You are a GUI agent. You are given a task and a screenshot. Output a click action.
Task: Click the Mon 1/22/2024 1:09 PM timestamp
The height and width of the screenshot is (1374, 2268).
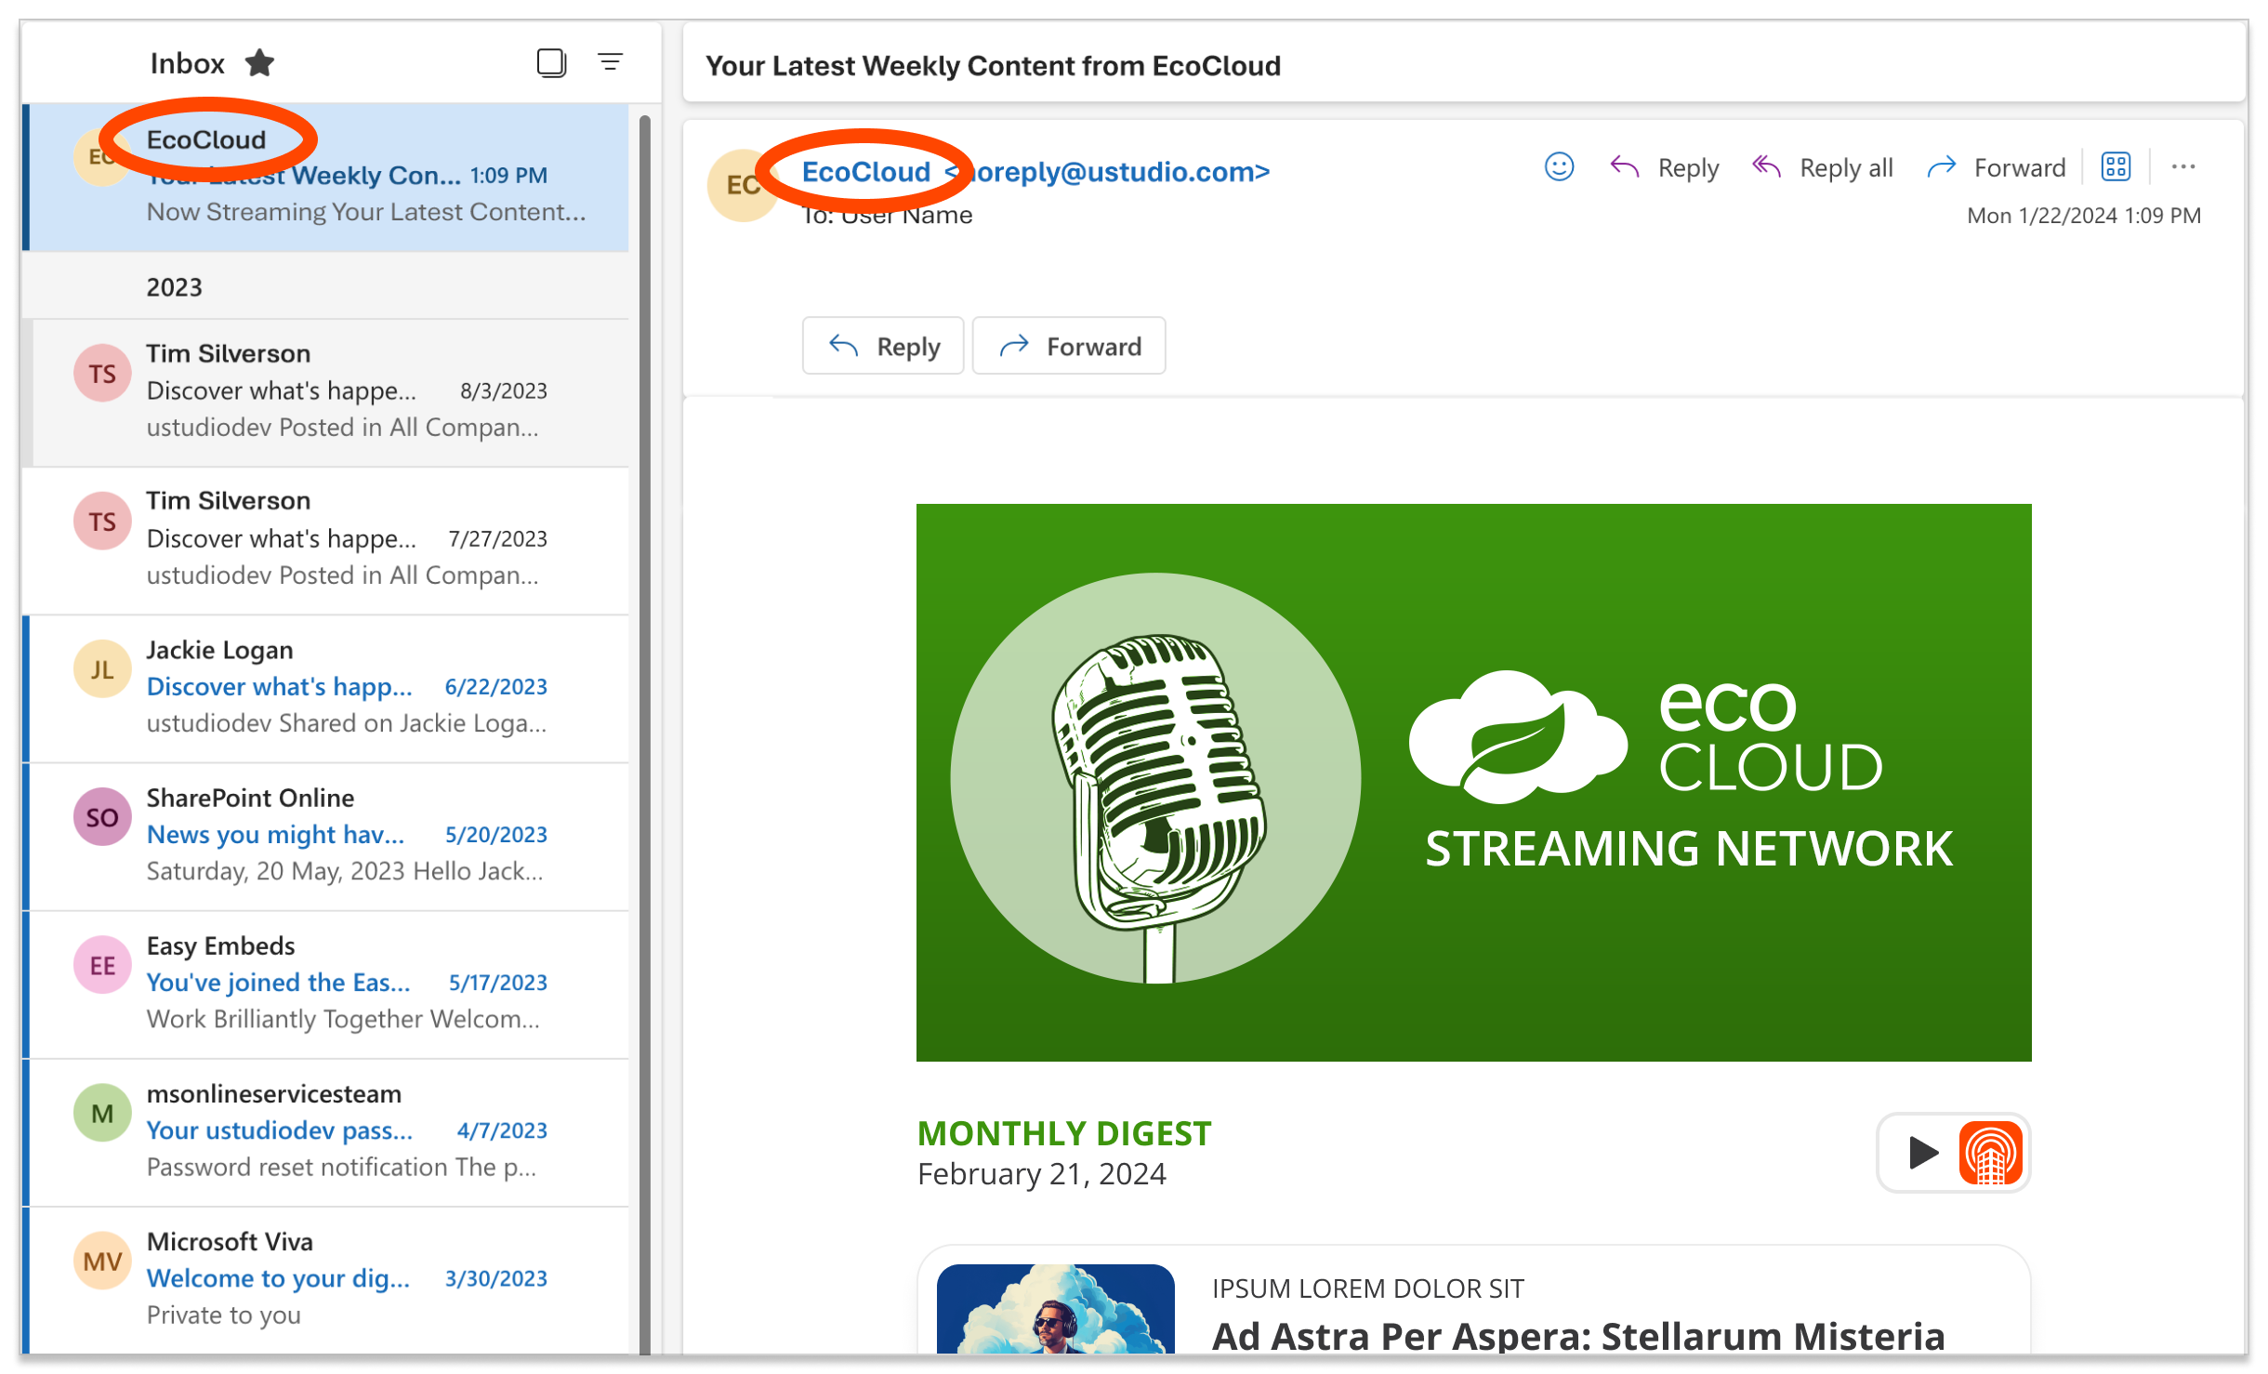coord(2084,216)
